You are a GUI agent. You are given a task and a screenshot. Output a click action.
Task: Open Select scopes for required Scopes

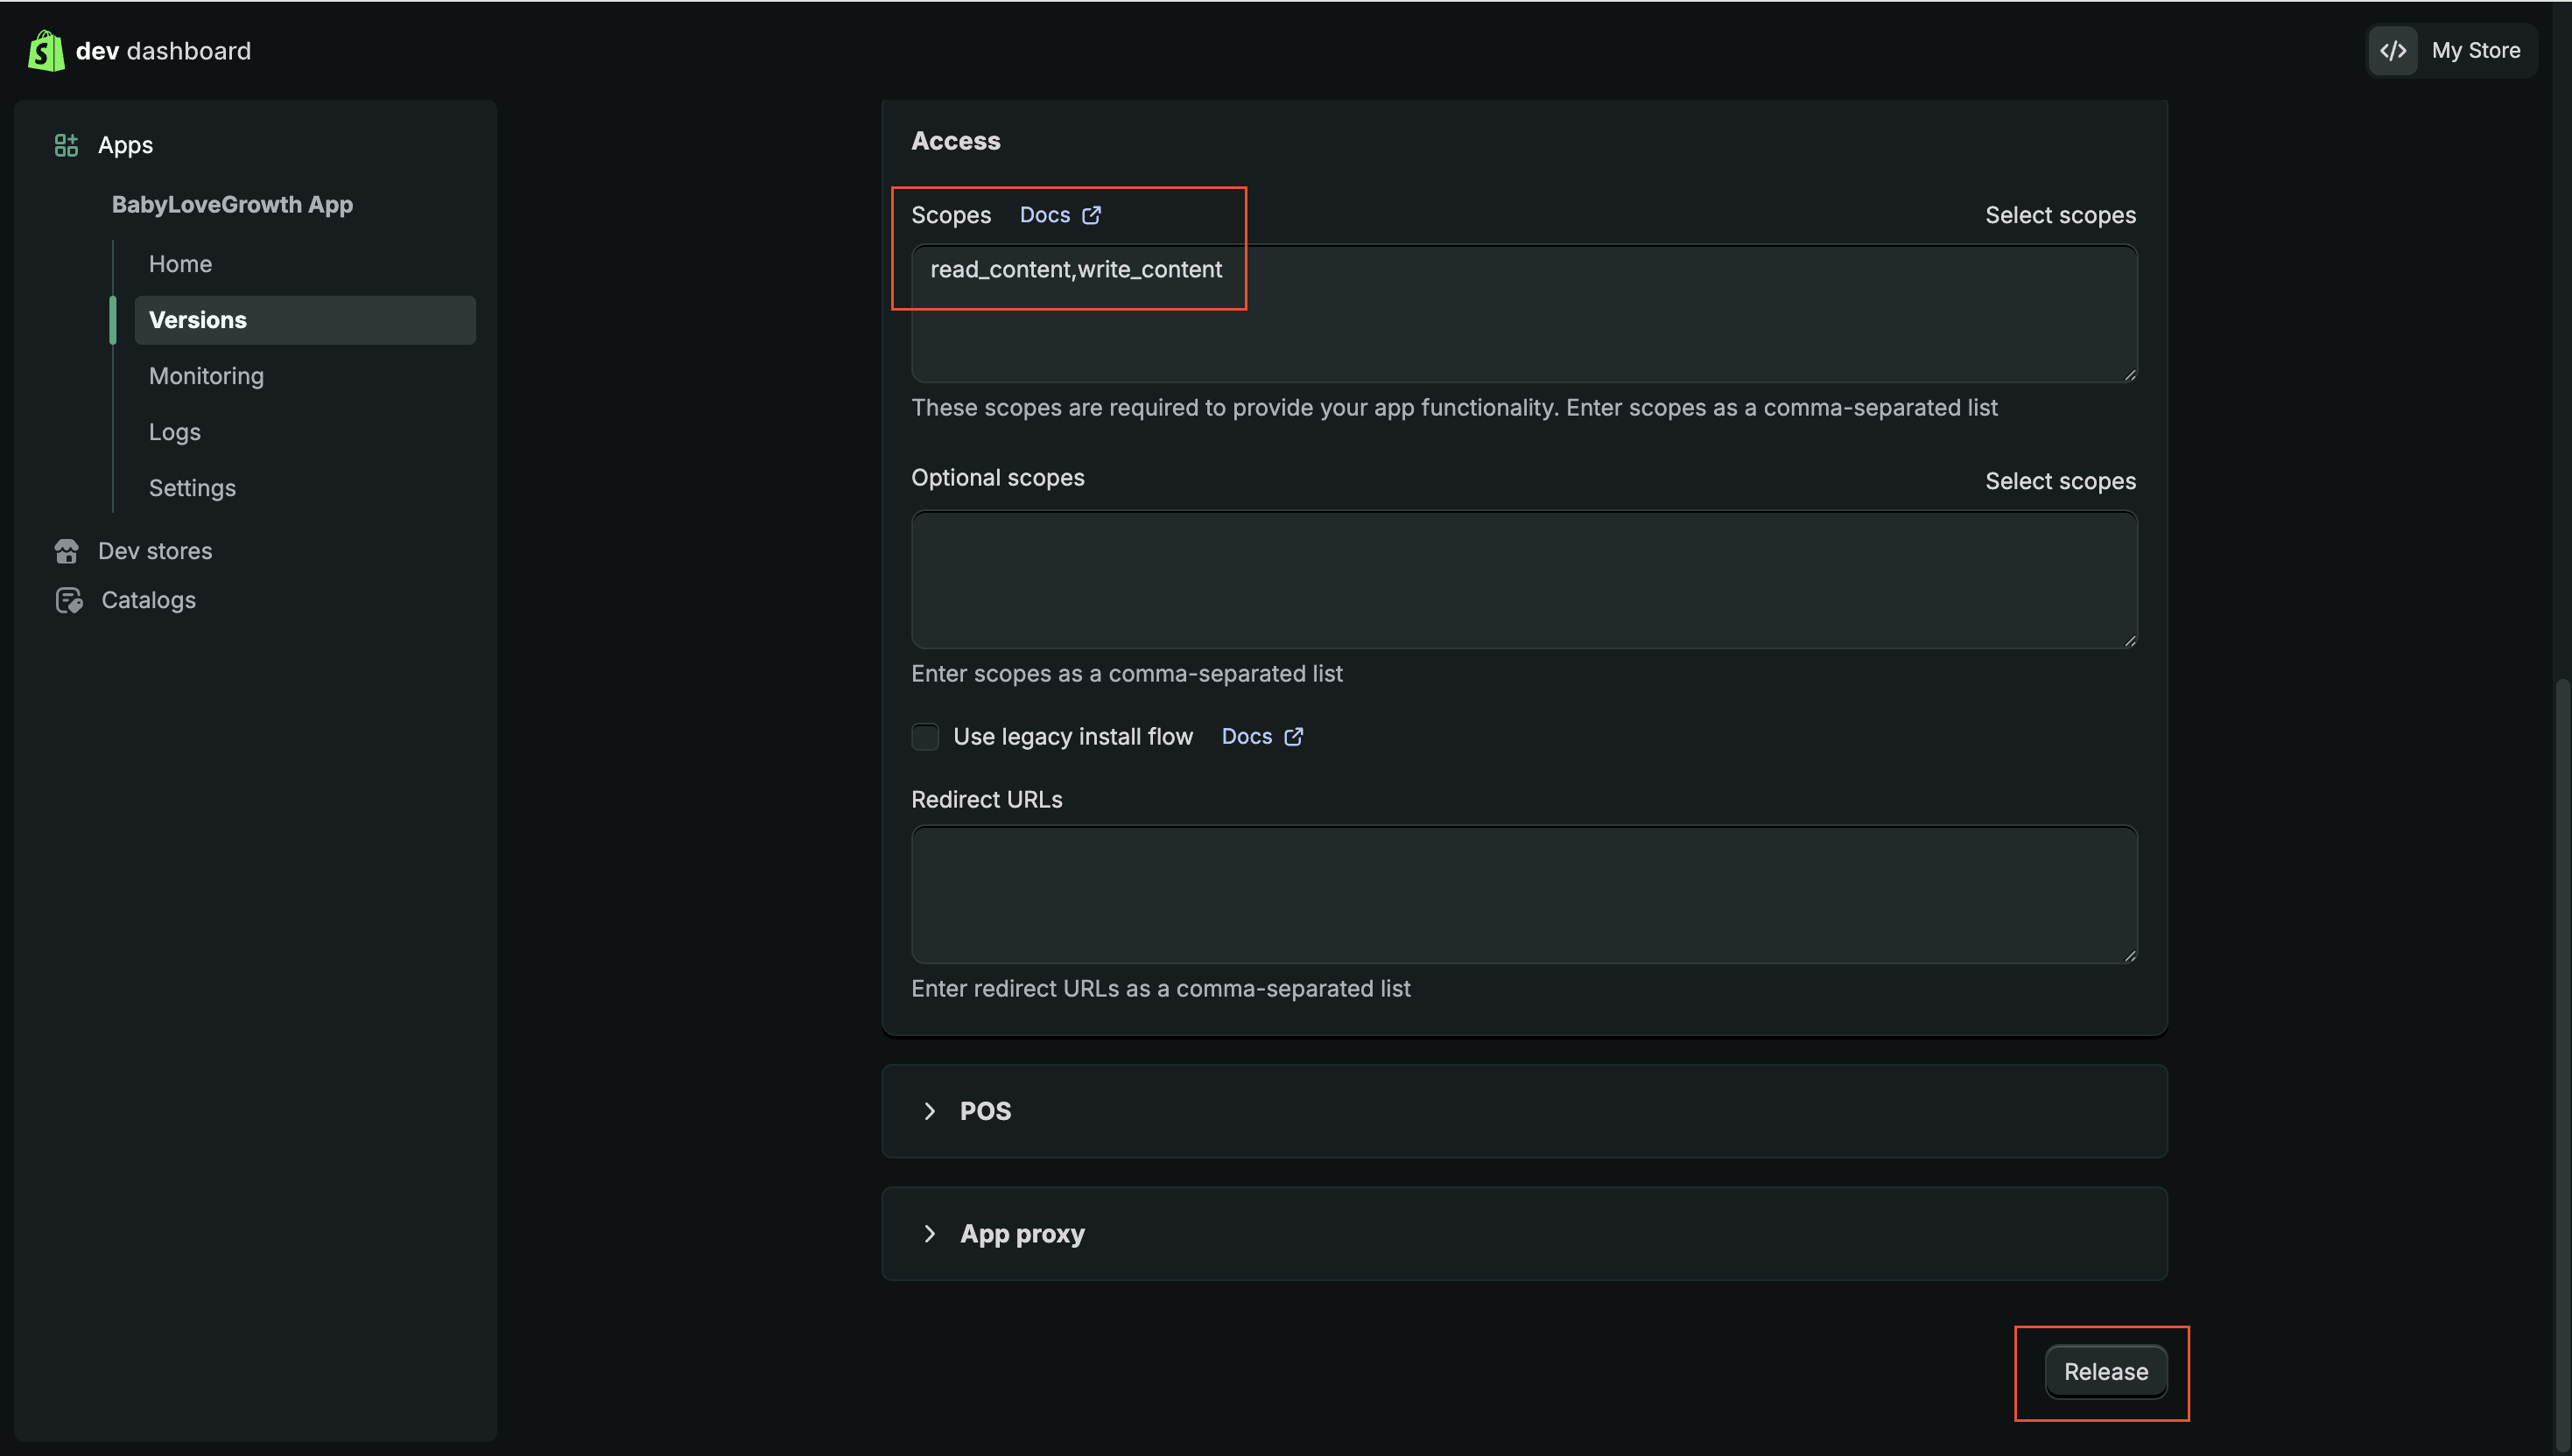pos(2060,215)
